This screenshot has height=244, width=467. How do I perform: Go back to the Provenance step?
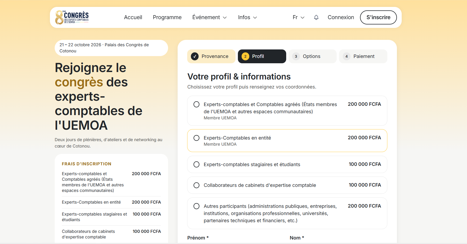pos(211,56)
